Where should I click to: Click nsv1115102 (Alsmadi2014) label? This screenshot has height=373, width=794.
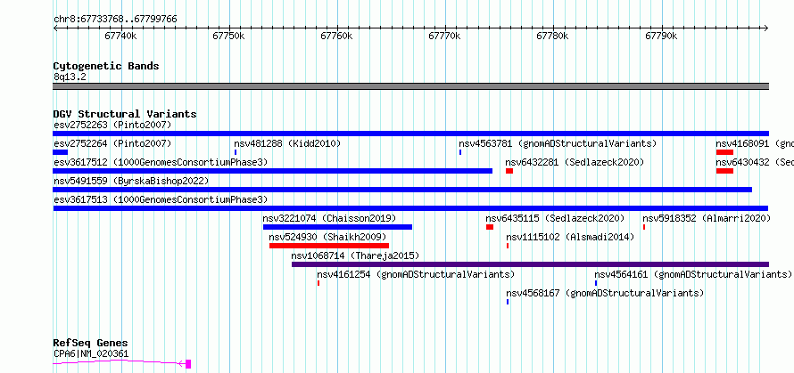pos(570,237)
